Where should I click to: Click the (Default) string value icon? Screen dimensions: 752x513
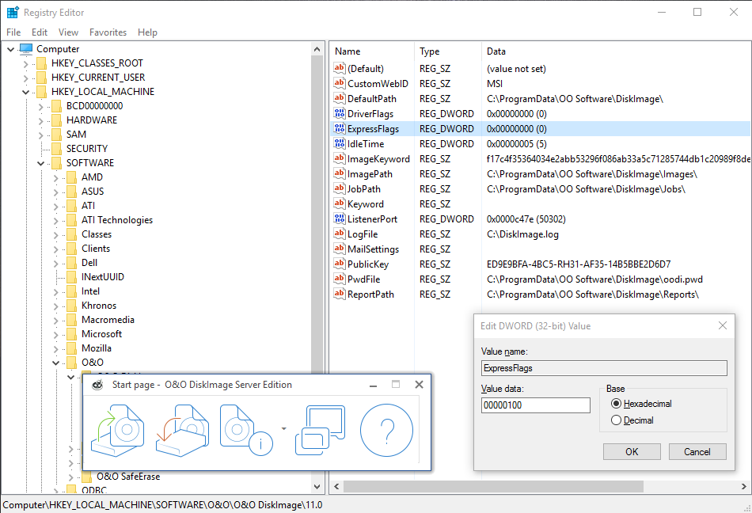tap(340, 68)
